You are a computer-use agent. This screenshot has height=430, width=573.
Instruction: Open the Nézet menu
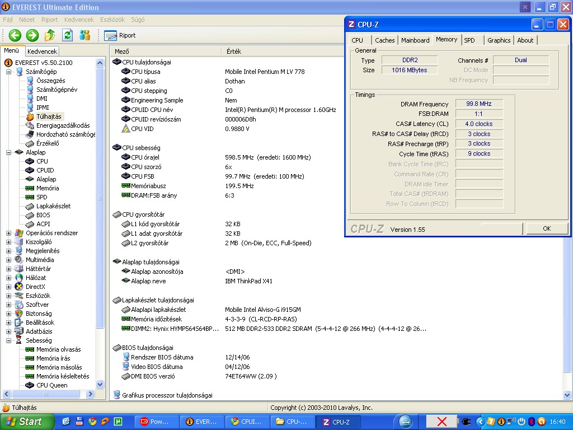[x=27, y=20]
